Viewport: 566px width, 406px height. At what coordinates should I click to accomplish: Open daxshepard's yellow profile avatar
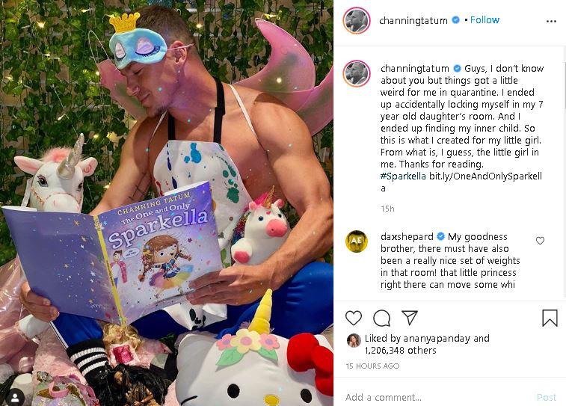[x=357, y=241]
